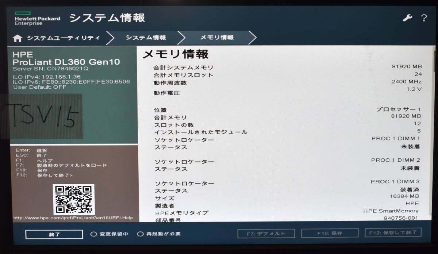The height and width of the screenshot is (254, 438).
Task: Click the Server SN: CN7846021Q text
Action: coord(50,69)
